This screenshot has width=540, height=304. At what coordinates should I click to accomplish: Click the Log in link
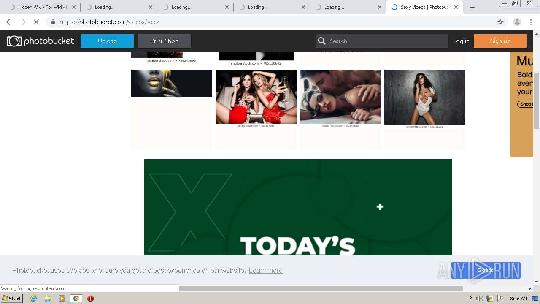[461, 41]
